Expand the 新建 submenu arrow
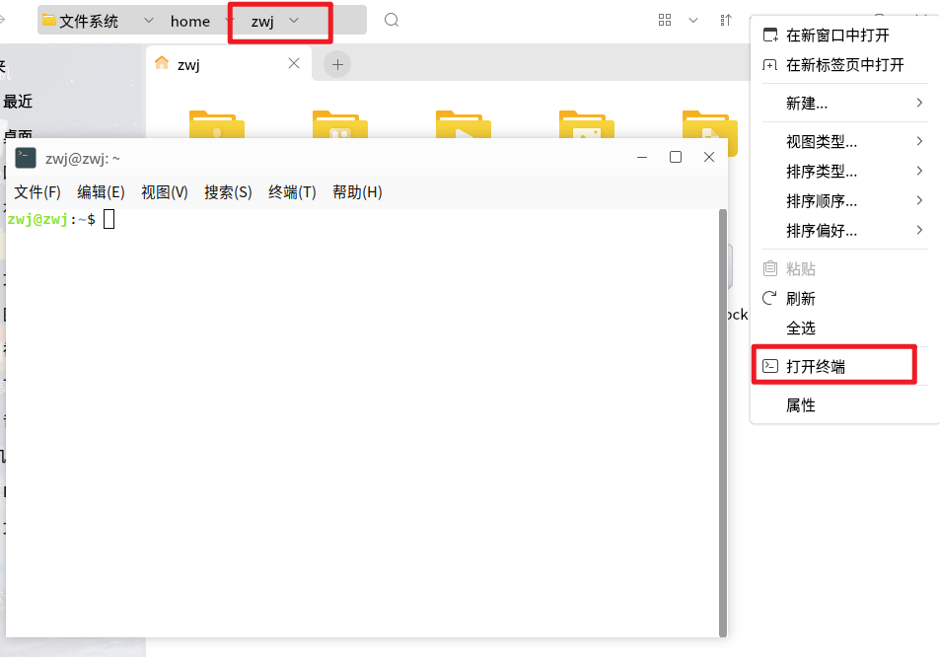Screen dimensions: 939x657 tap(920, 103)
